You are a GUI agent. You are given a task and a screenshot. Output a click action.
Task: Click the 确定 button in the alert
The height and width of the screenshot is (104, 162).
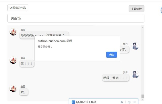point(112,55)
